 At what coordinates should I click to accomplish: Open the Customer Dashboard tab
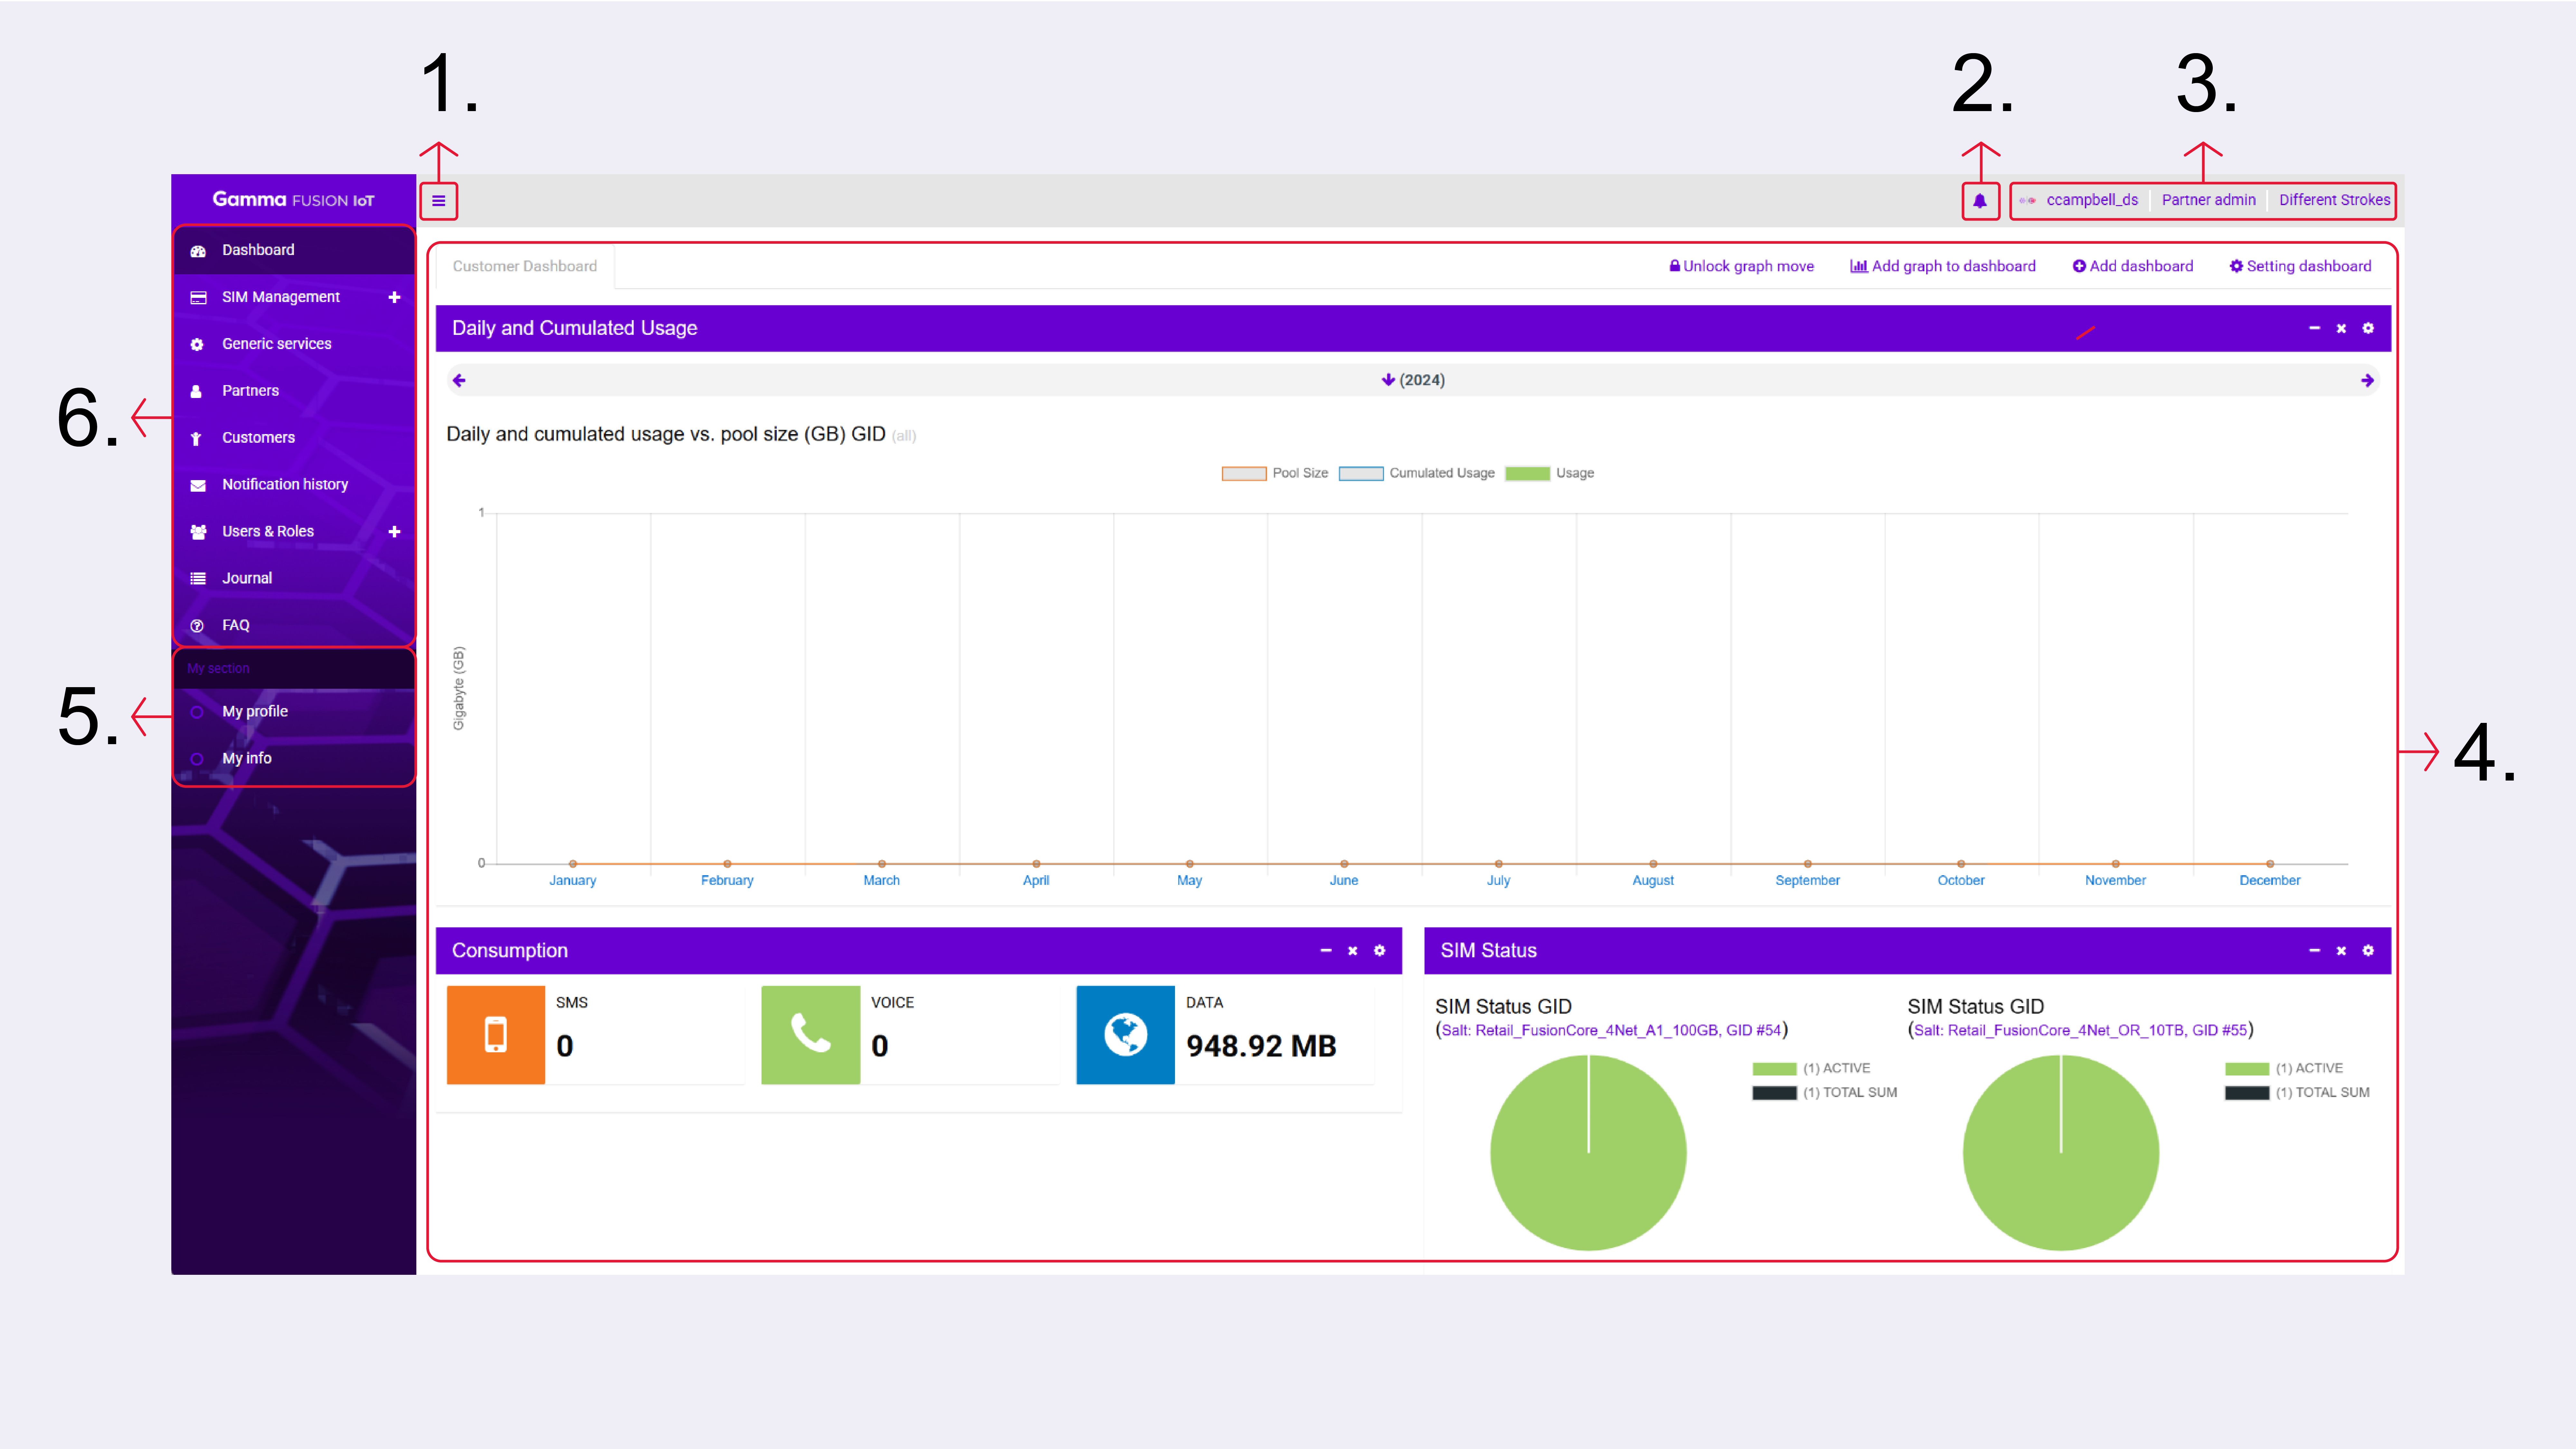point(525,267)
